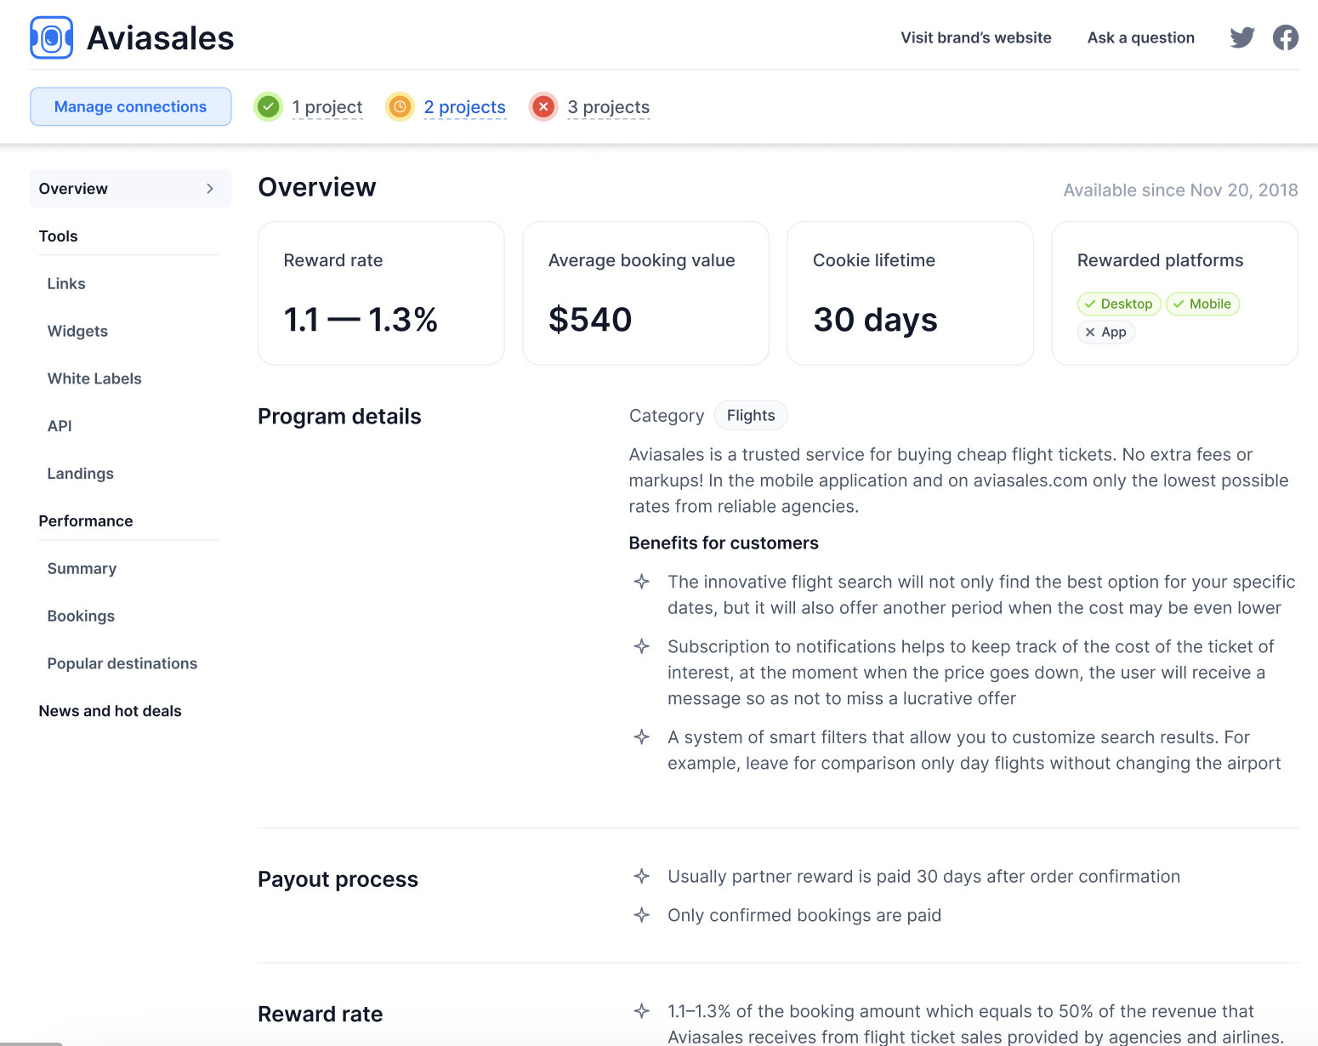Open Landings in the sidebar

(81, 474)
